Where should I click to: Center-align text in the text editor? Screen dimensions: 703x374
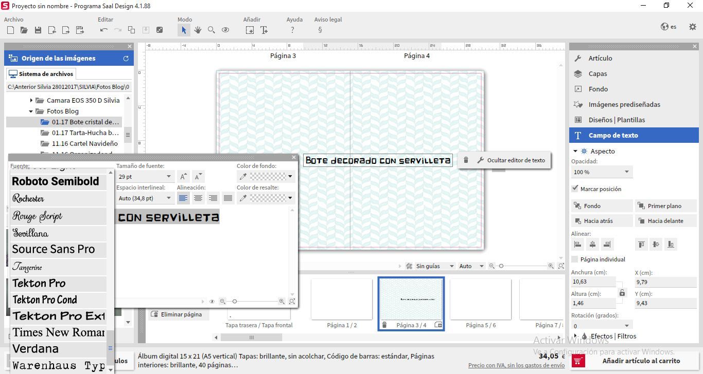pyautogui.click(x=198, y=198)
